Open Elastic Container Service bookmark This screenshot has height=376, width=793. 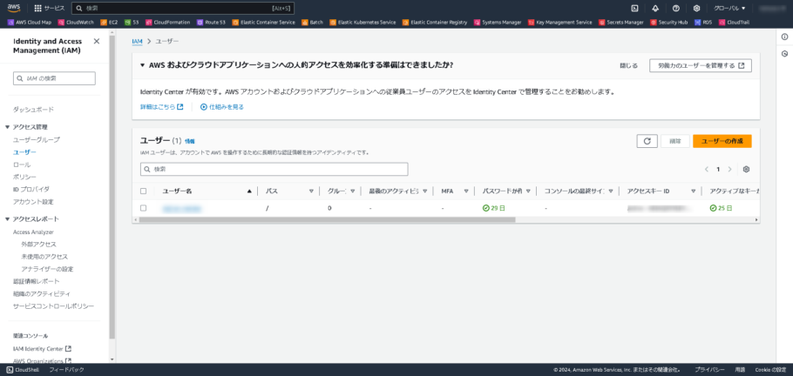point(264,23)
